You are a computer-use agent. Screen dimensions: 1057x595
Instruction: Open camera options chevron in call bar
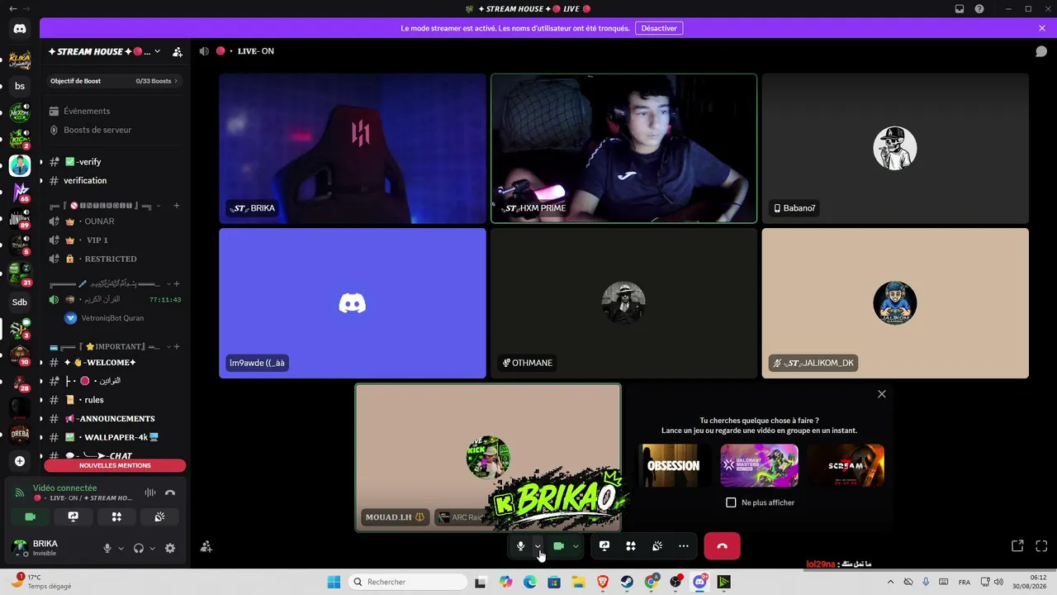(x=576, y=546)
